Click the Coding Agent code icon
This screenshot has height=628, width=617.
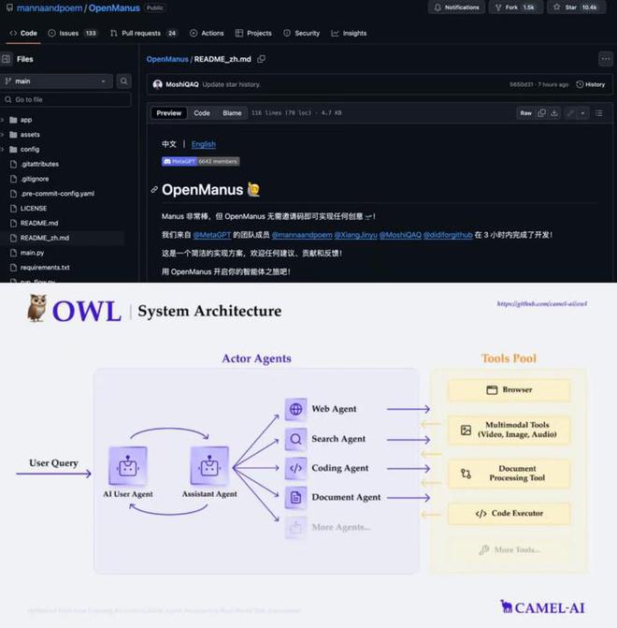295,468
